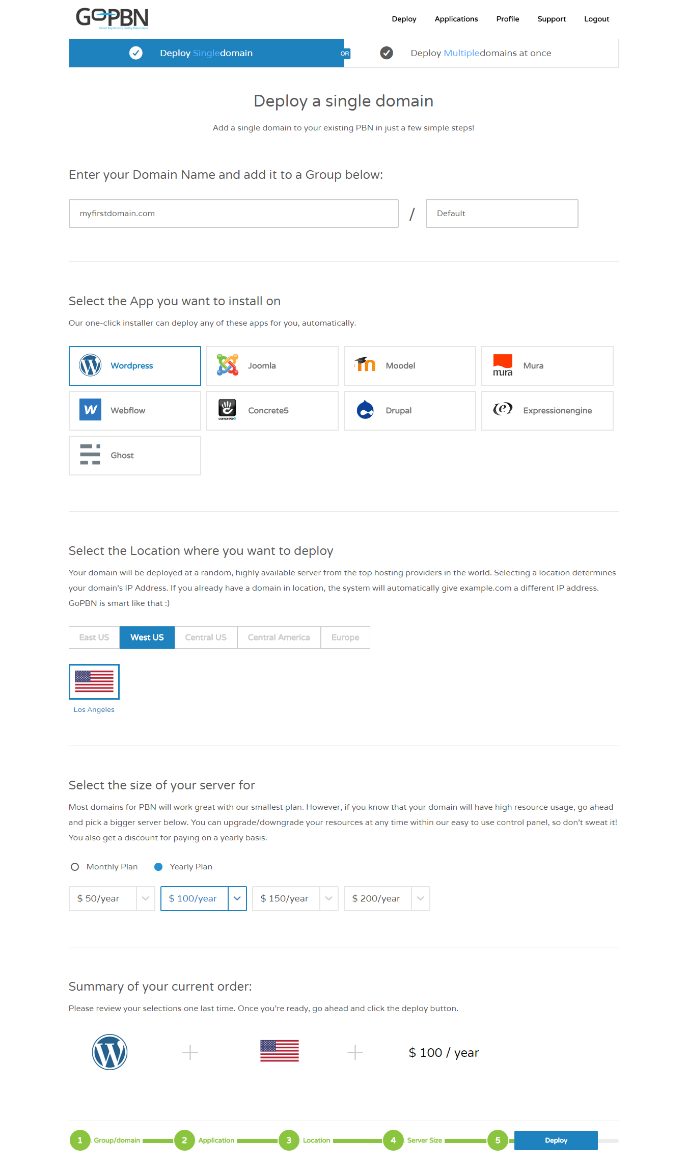Expand the $ 50/year plan dropdown arrow
Viewport: 687px width, 1167px height.
[x=146, y=898]
